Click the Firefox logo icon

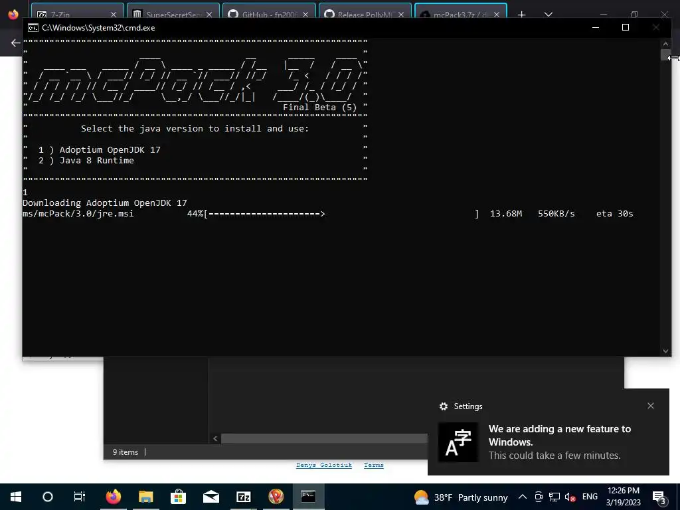coord(13,14)
